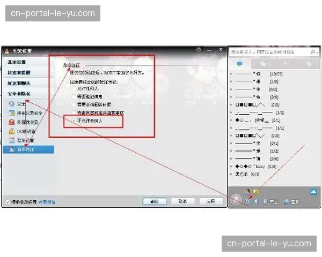Expand the diamond group labeled baby
Image resolution: width=322 pixels, height=257 pixels.
coord(231,167)
